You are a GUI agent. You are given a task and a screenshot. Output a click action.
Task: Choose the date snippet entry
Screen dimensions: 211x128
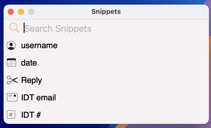tap(29, 63)
